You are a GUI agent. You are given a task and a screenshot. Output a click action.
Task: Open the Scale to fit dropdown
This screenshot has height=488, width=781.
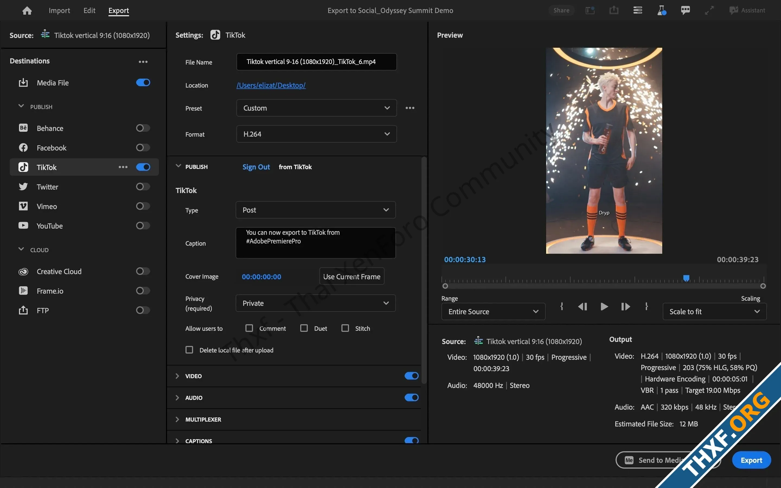coord(715,312)
